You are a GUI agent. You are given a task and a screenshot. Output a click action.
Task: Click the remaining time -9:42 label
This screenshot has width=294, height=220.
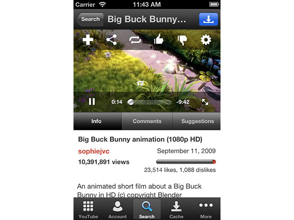click(x=183, y=102)
